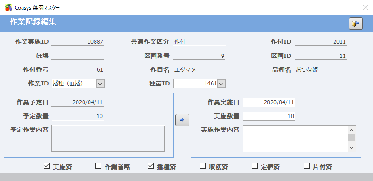
Task: Click the blue arrow copy-to-actual button
Action: point(182,120)
